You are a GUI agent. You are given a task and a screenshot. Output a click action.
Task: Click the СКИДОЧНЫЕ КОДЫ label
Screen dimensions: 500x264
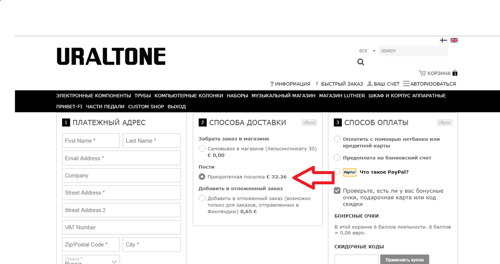click(x=359, y=247)
